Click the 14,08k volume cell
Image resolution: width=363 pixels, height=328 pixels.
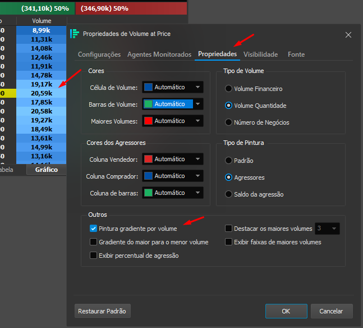[x=41, y=48]
